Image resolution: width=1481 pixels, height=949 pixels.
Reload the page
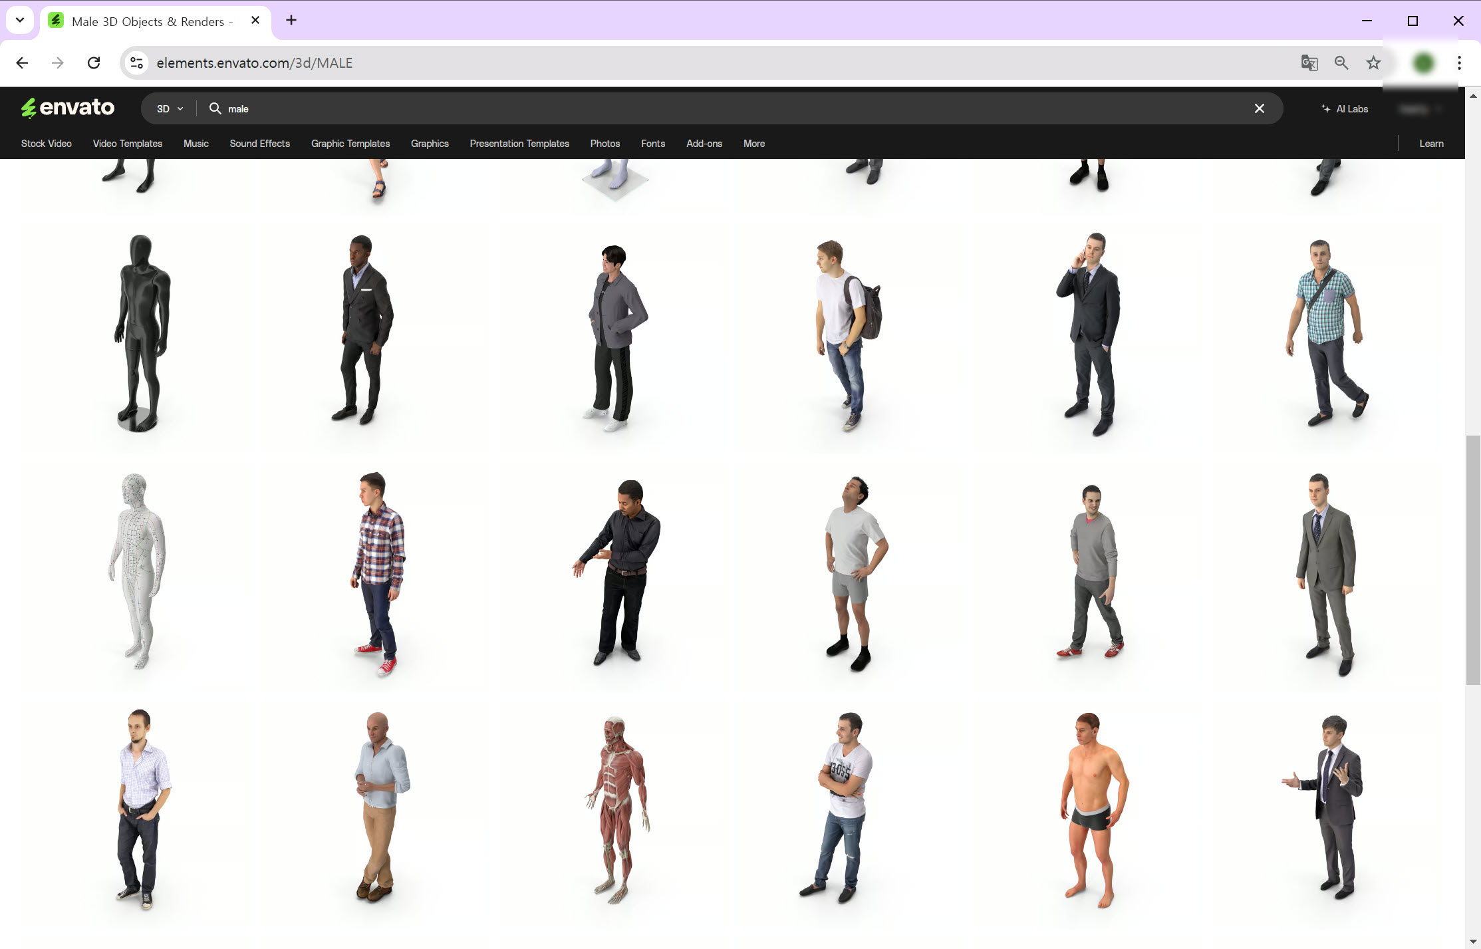94,63
